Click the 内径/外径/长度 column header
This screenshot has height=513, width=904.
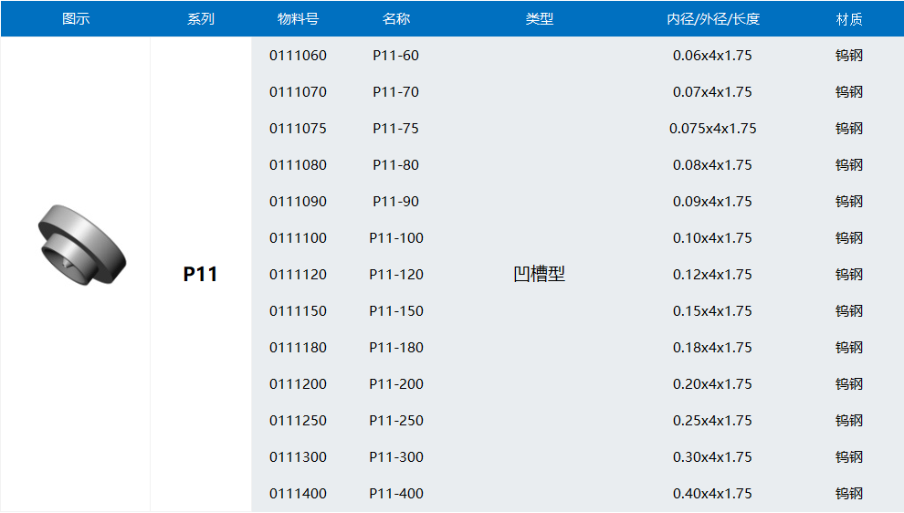pyautogui.click(x=712, y=18)
